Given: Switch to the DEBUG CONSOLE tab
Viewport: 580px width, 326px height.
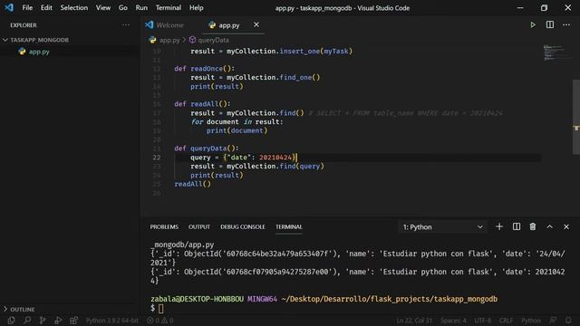Looking at the screenshot, I should 243,226.
